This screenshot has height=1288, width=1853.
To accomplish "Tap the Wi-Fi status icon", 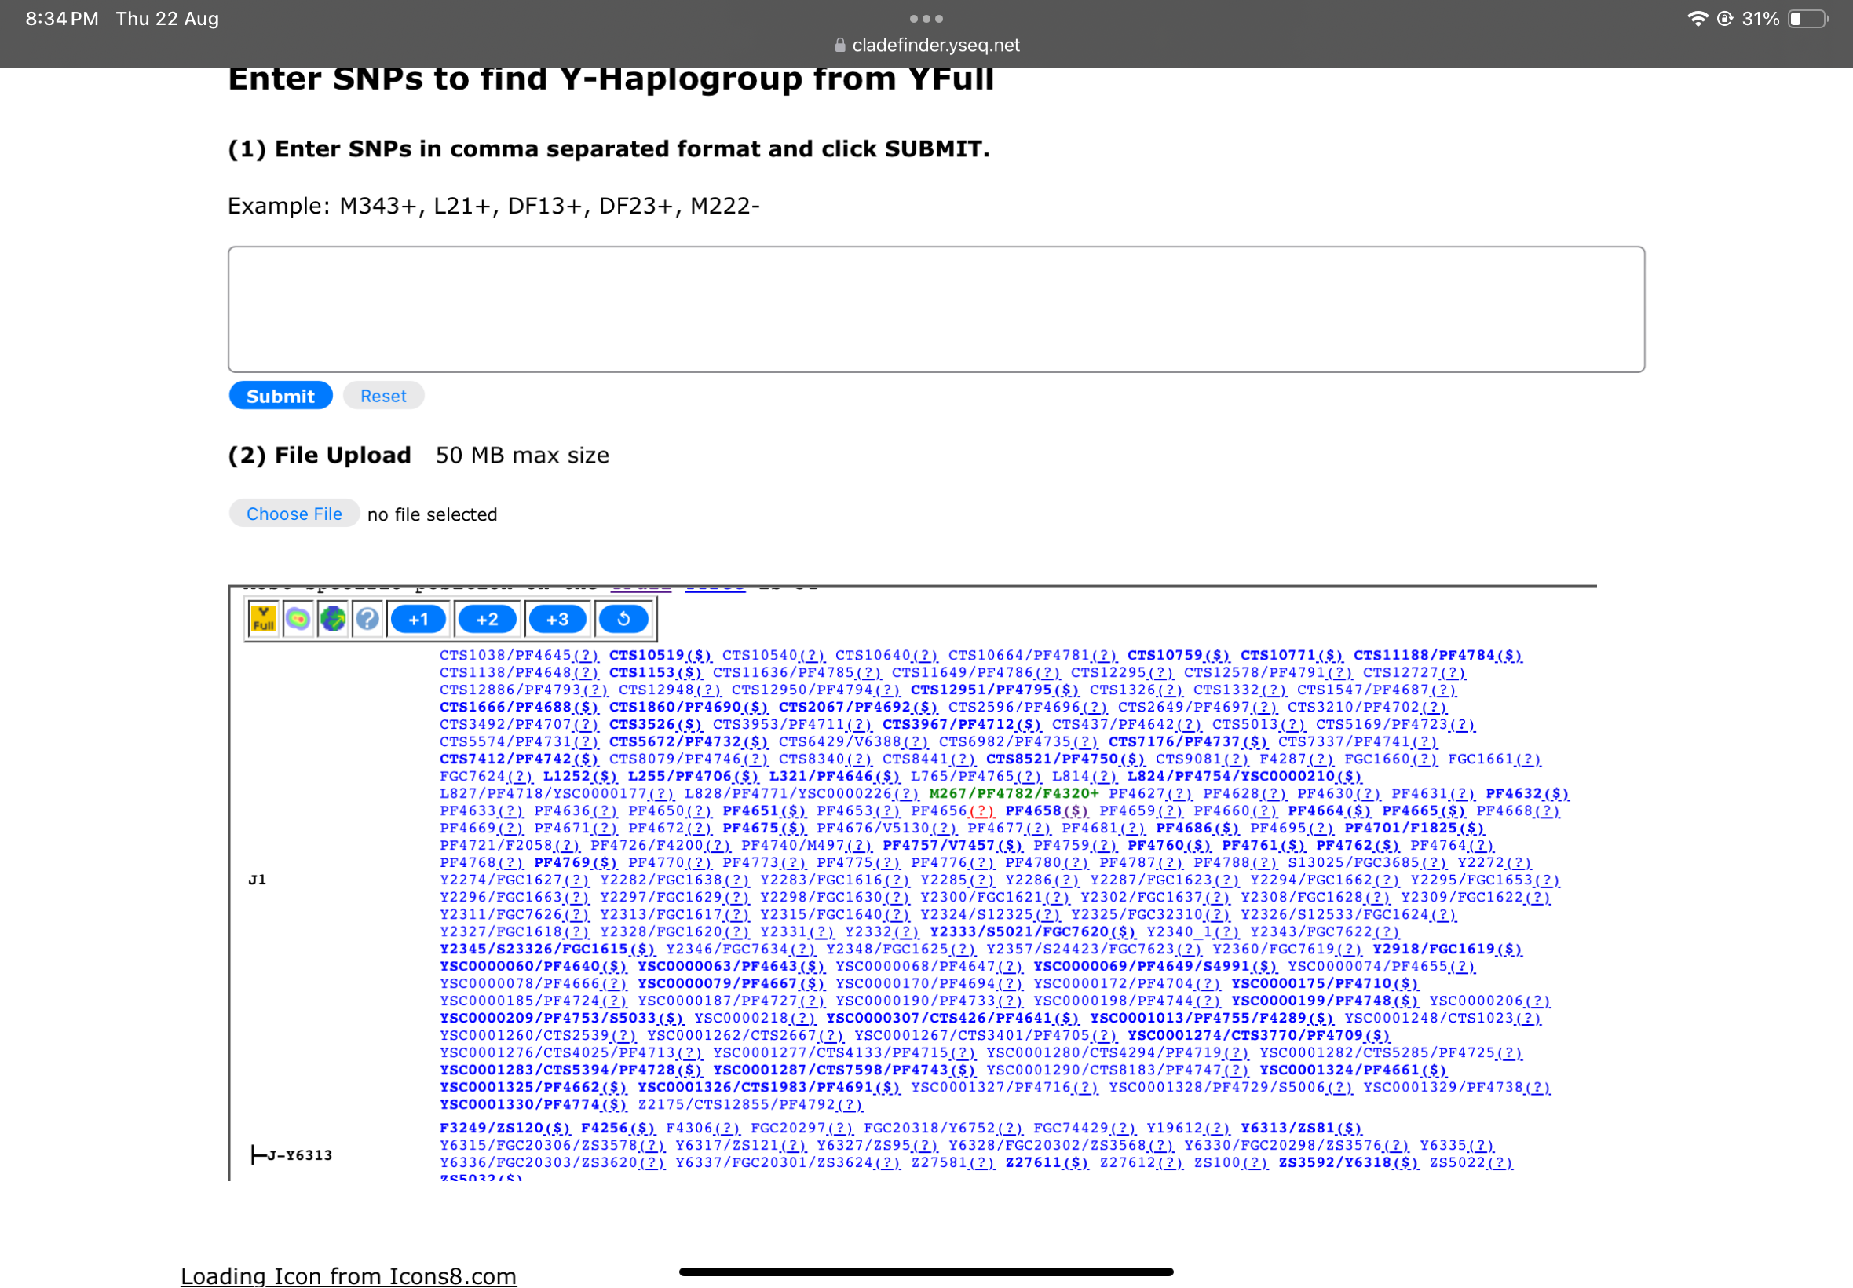I will [x=1698, y=19].
